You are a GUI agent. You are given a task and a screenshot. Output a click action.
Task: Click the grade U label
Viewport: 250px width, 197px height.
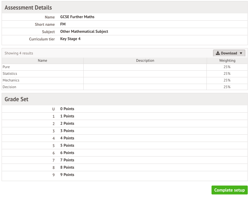53,109
